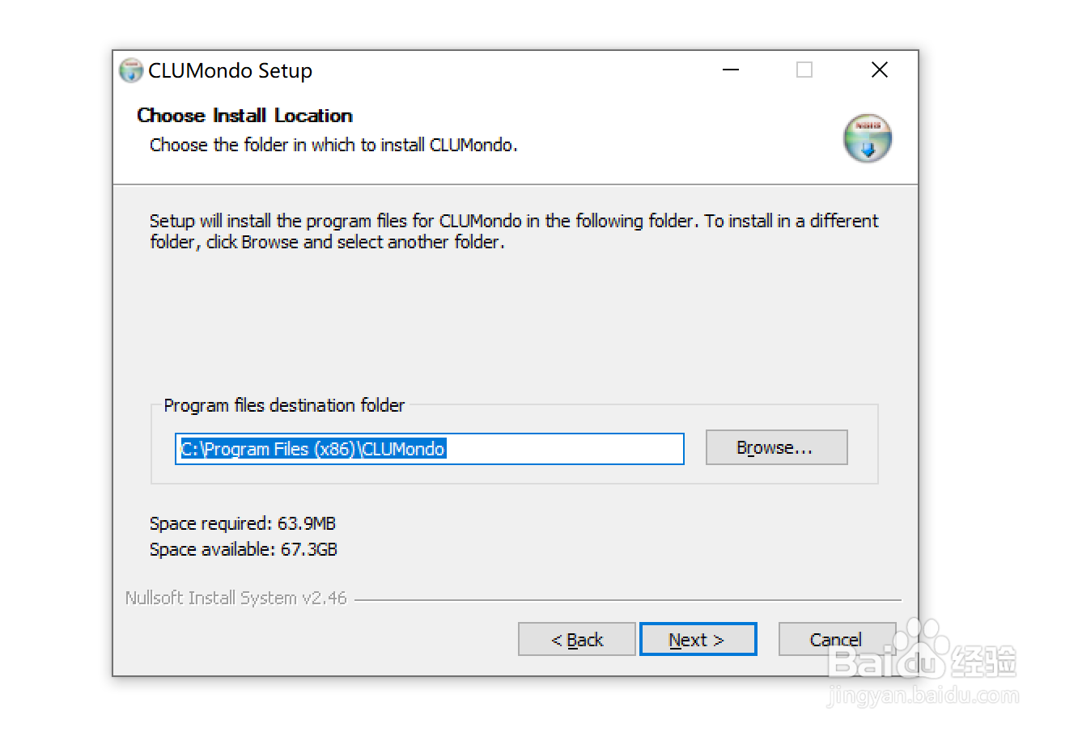Click the "Program files destination folder" group label

pyautogui.click(x=284, y=405)
